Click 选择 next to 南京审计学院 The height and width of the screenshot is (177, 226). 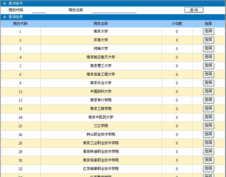coord(208,100)
